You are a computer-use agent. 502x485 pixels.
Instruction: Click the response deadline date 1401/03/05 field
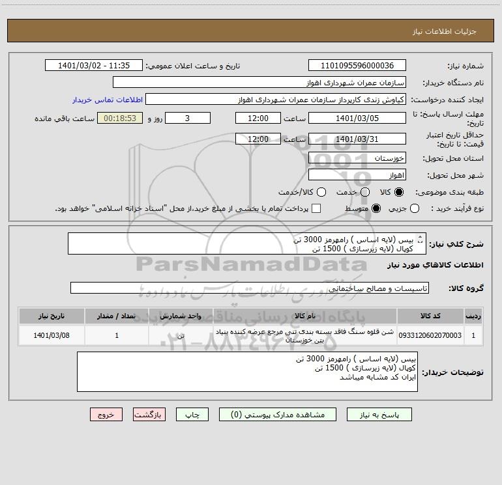click(357, 118)
